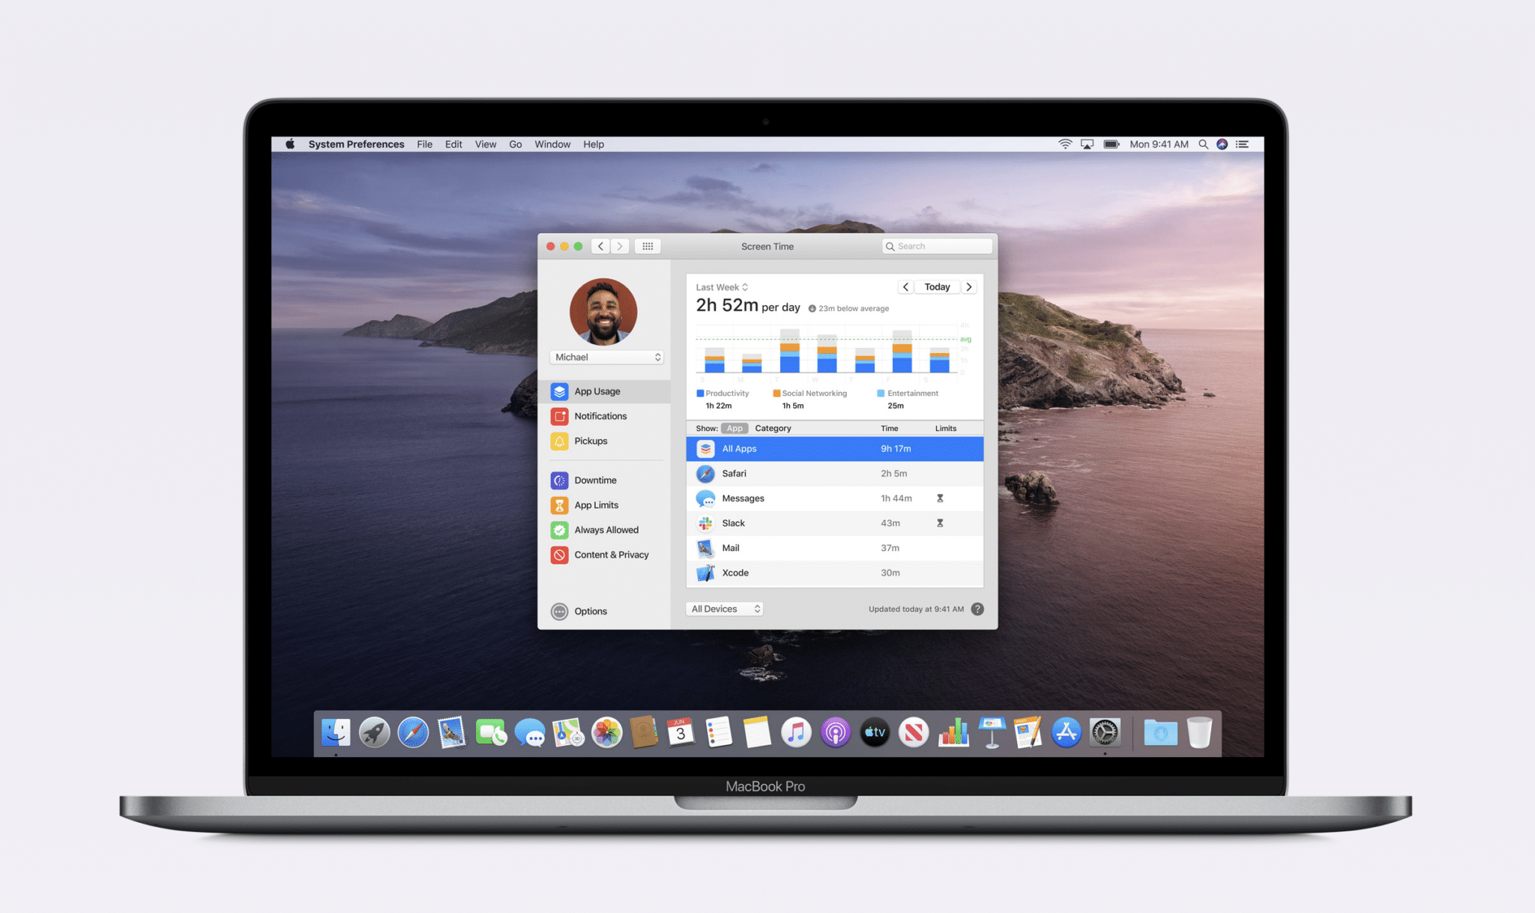Click the Search field in Screen Time
This screenshot has height=913, width=1535.
point(937,246)
